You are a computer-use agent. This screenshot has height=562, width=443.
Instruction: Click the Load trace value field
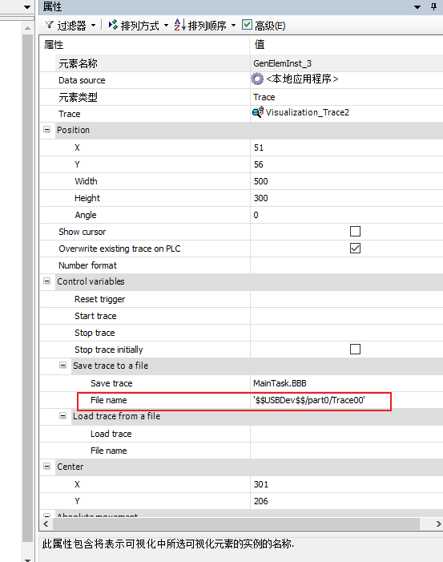[x=346, y=434]
